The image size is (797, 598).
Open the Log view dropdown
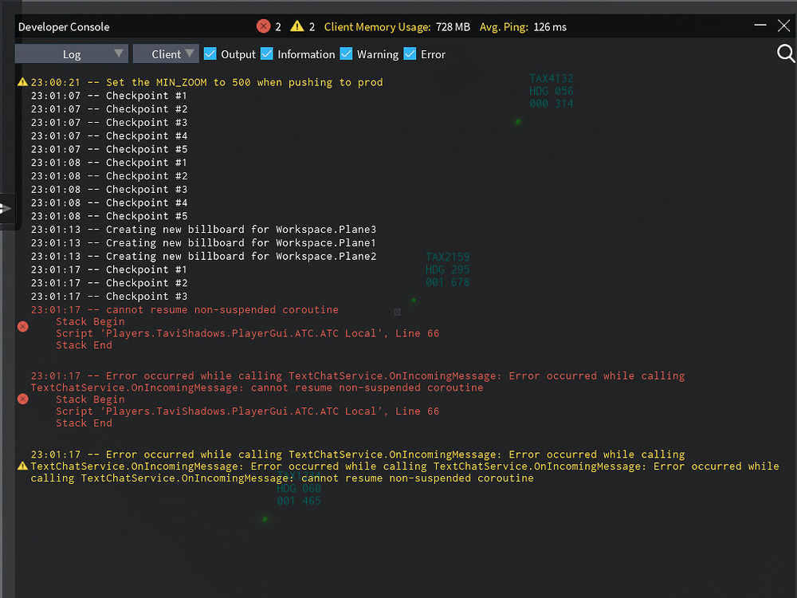71,53
